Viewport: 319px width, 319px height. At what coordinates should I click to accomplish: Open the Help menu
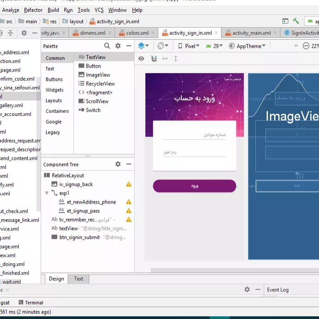point(137,10)
